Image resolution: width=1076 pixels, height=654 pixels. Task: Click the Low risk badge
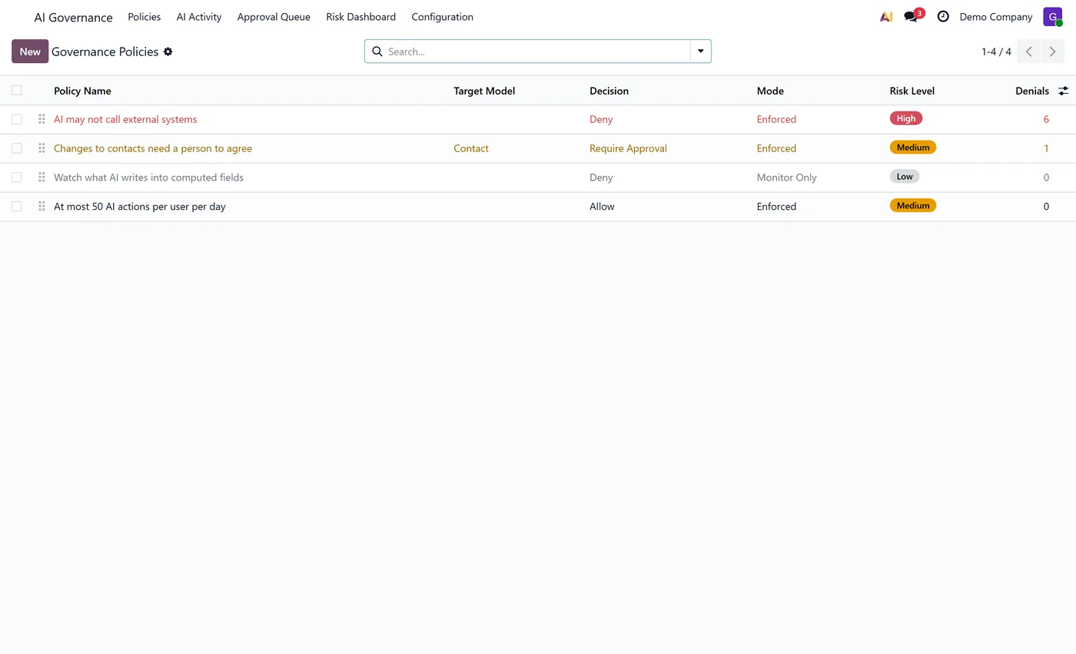pyautogui.click(x=905, y=177)
